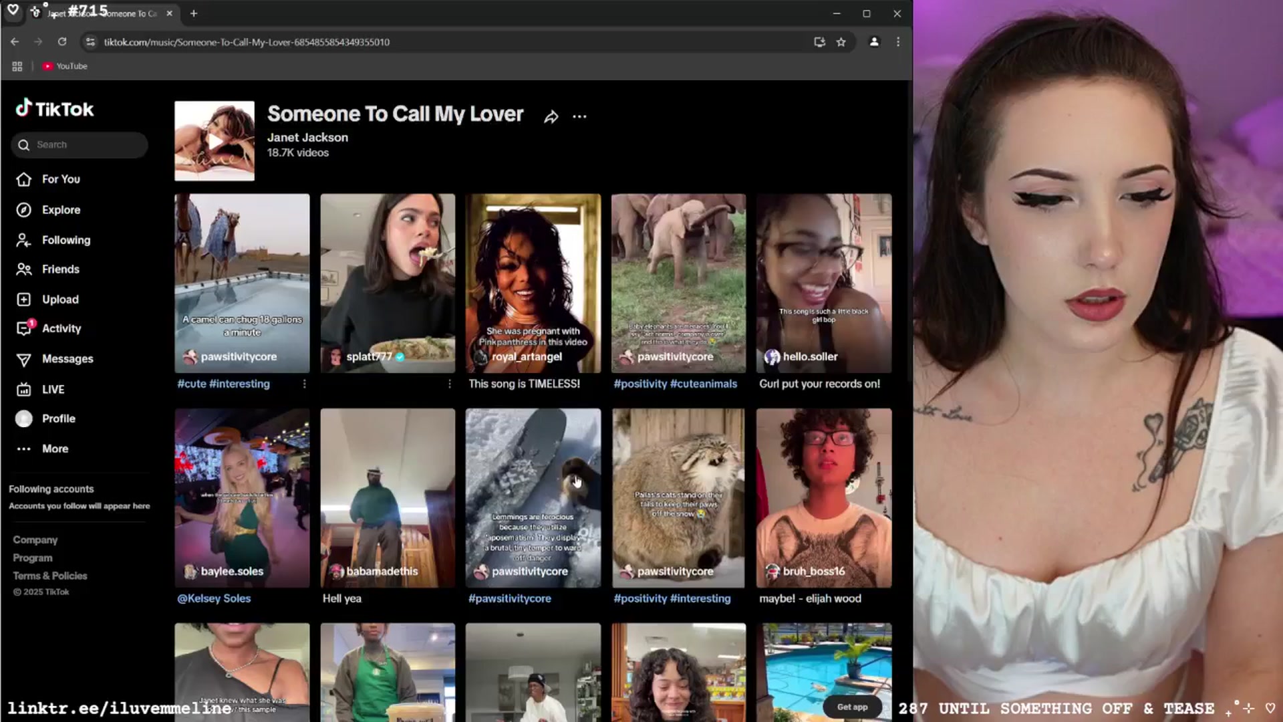This screenshot has height=722, width=1283.
Task: Click the share arrow beside song title
Action: (x=551, y=117)
